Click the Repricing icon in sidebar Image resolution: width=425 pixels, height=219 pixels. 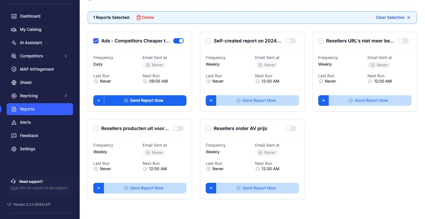tap(14, 96)
